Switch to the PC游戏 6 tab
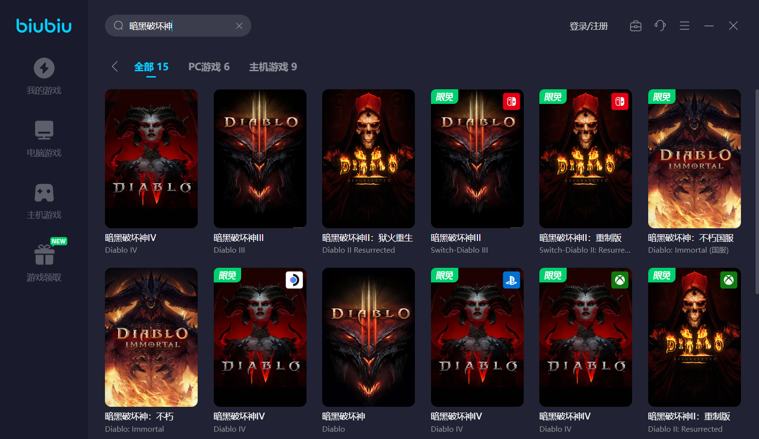This screenshot has height=439, width=759. tap(209, 67)
